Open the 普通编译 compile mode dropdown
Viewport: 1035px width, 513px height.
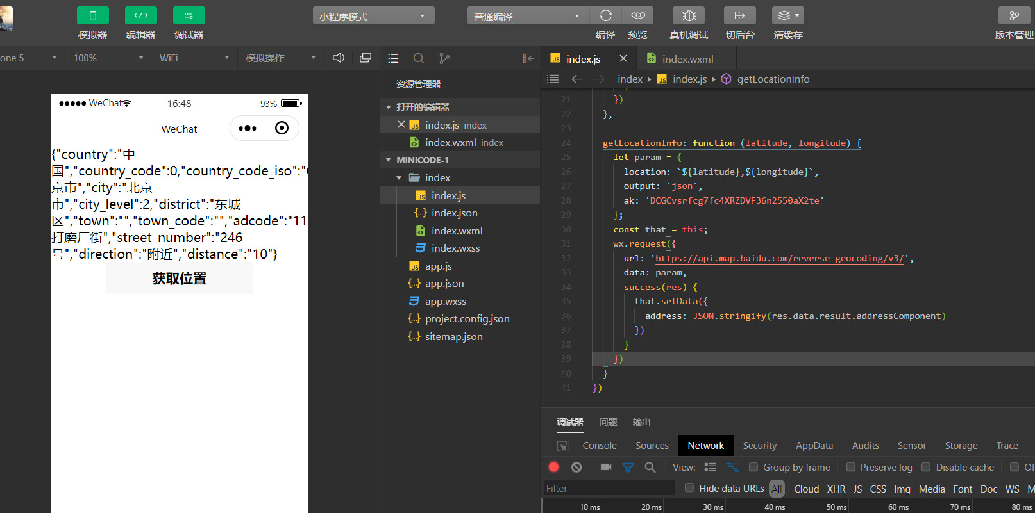pos(528,16)
